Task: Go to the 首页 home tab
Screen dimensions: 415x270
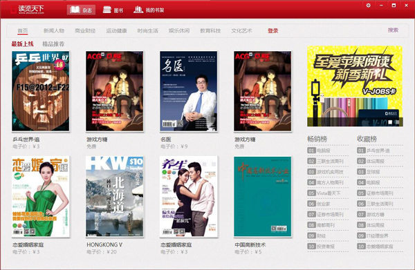Action: pos(23,30)
